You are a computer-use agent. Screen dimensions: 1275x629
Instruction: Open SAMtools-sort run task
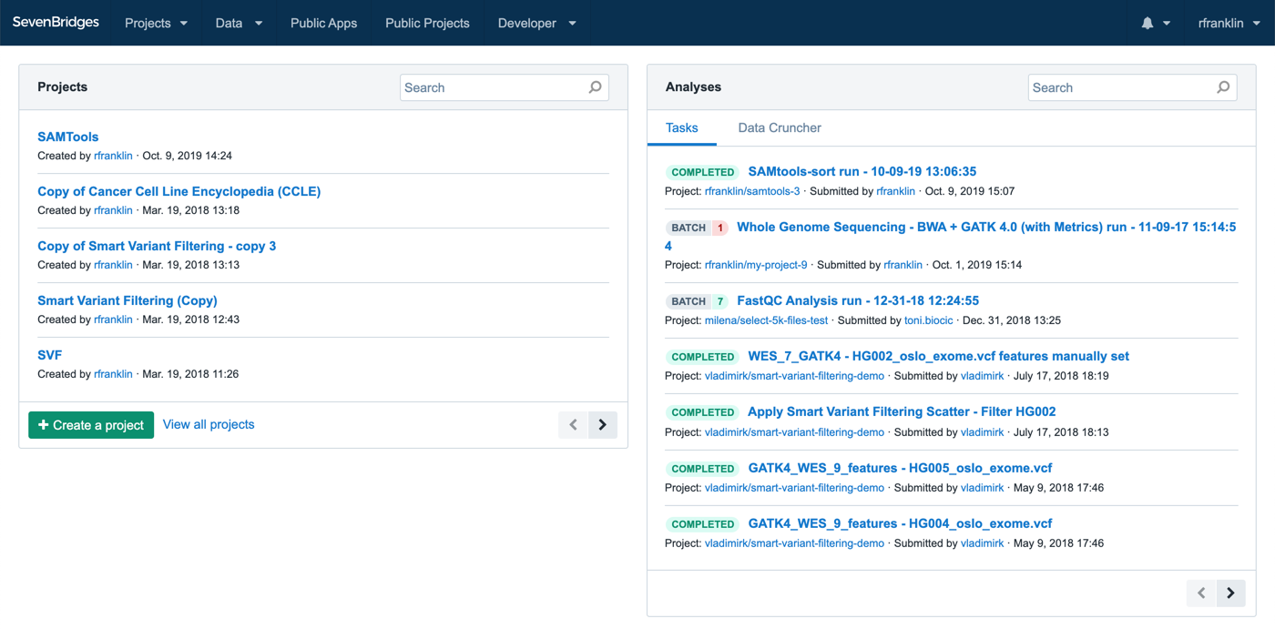(x=862, y=171)
